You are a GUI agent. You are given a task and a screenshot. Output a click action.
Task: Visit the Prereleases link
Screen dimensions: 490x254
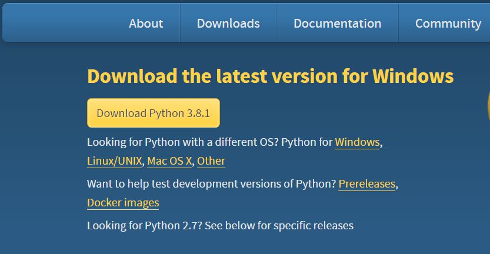[x=367, y=183]
